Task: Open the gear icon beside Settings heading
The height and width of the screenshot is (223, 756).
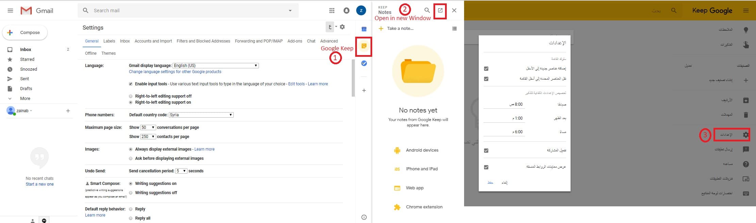Action: (342, 27)
